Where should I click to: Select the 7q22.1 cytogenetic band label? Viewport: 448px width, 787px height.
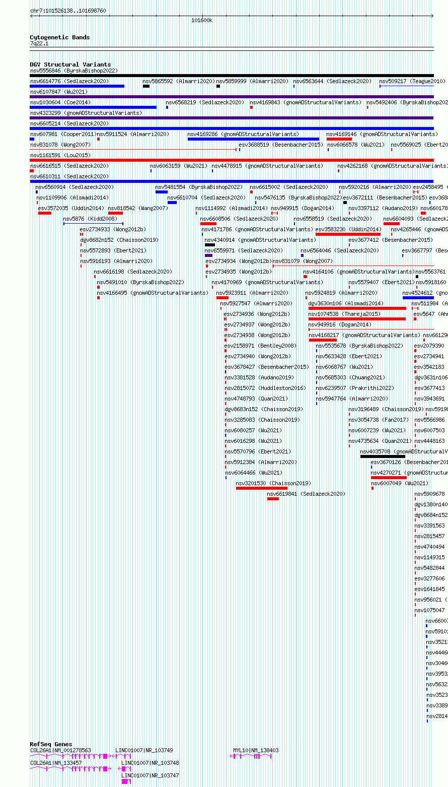pos(39,44)
